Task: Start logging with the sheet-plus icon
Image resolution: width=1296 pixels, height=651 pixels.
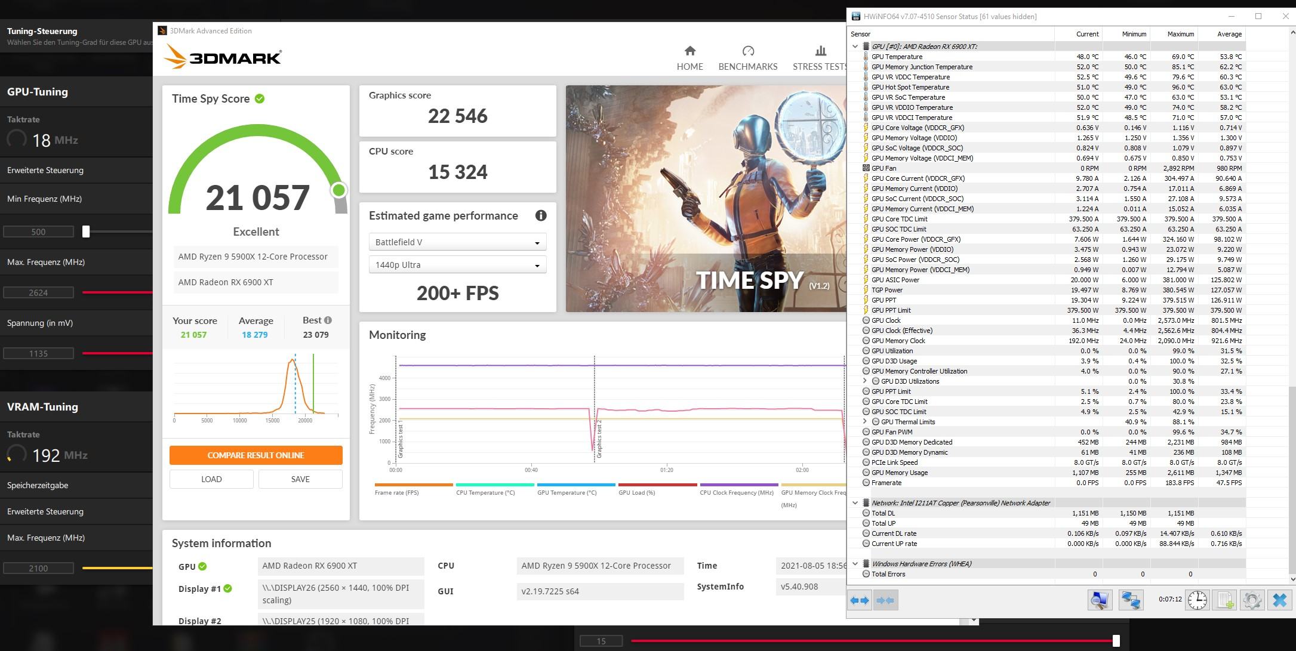Action: 1225,600
